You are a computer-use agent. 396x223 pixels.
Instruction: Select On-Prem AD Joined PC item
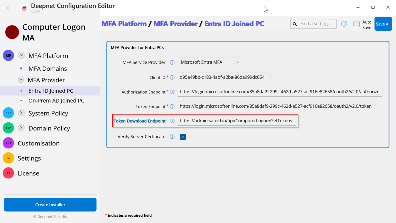point(56,100)
